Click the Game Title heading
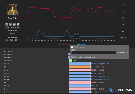Image resolution: width=135 pixels, height=94 pixels. [x=13, y=18]
